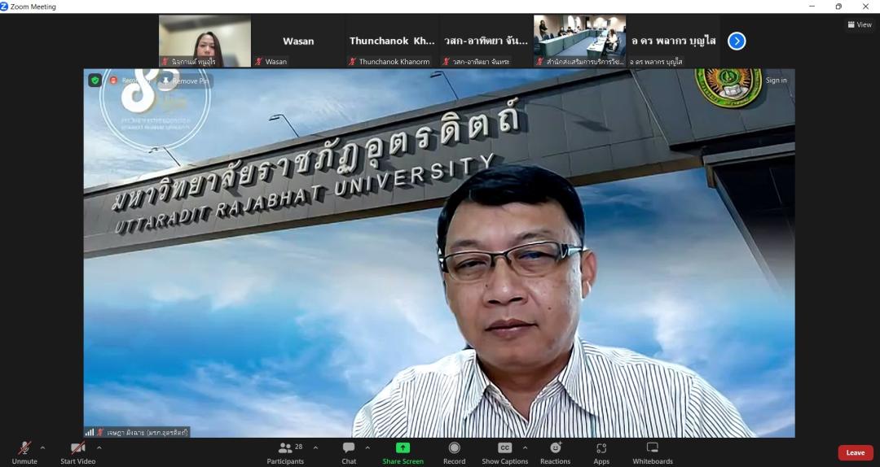The image size is (880, 467).
Task: Click the Share Screen icon
Action: (x=403, y=448)
